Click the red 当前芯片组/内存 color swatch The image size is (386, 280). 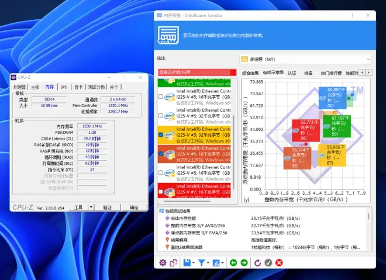[233, 72]
